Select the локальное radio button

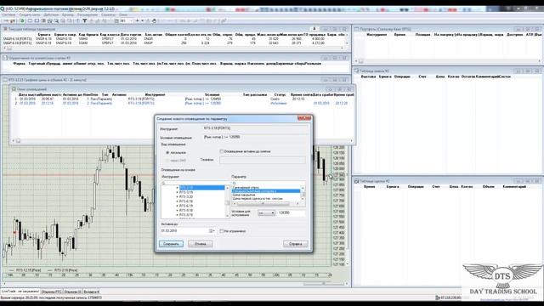(167, 153)
